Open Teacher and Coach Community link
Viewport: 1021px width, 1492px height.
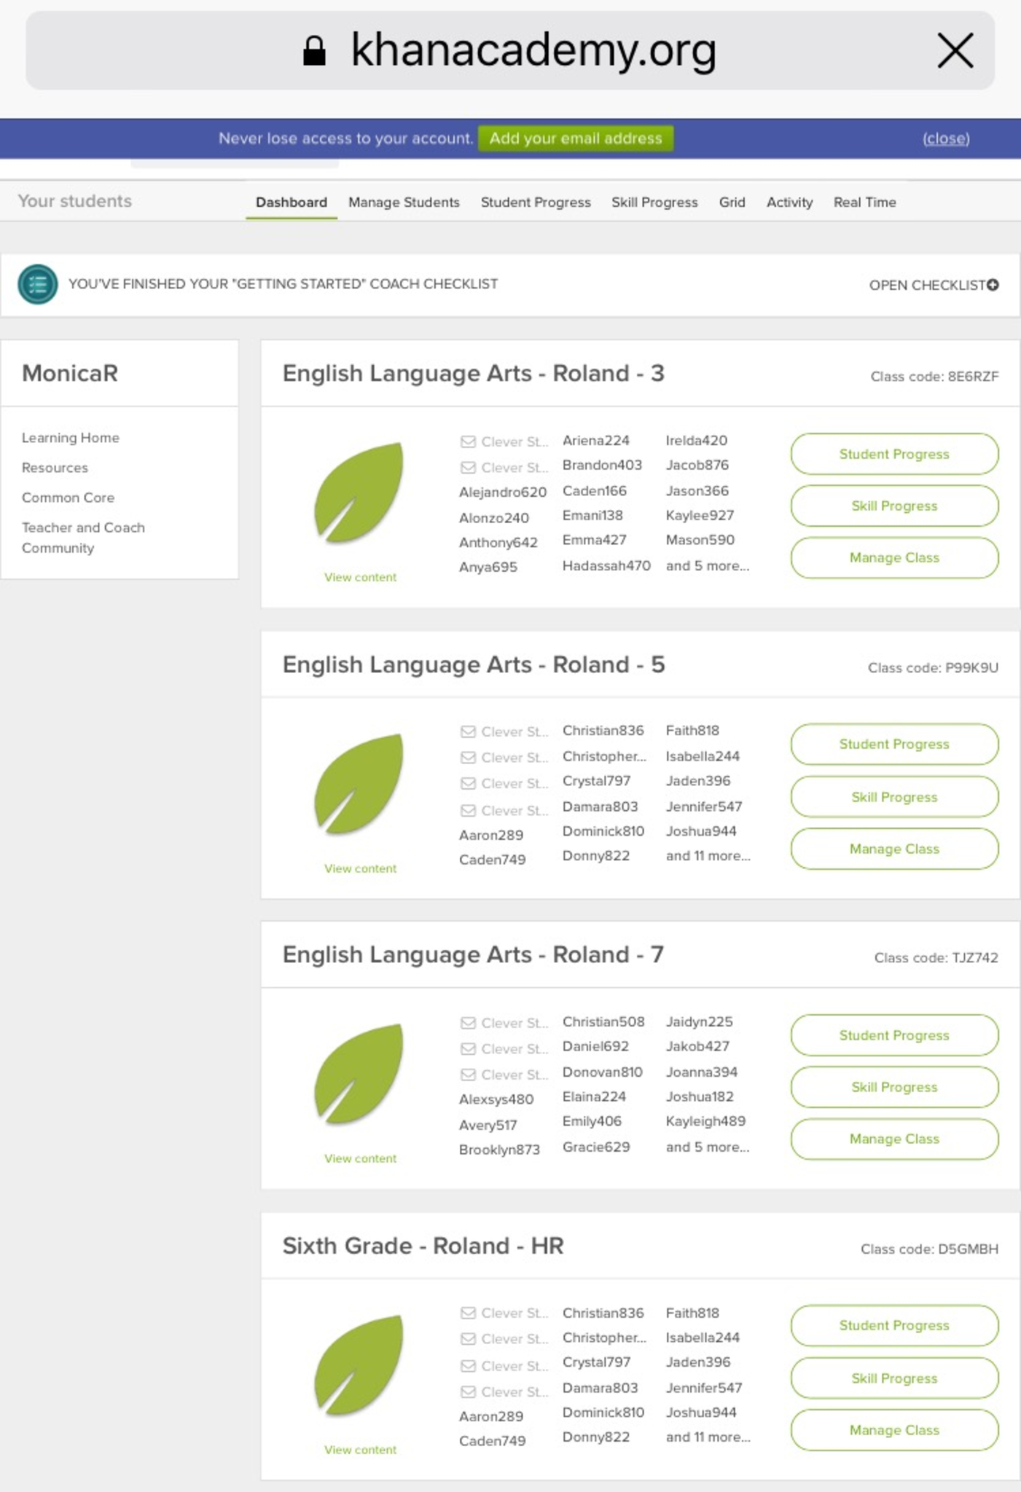point(83,538)
